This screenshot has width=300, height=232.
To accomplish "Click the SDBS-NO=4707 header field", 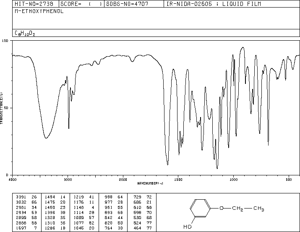I will pos(127,4).
